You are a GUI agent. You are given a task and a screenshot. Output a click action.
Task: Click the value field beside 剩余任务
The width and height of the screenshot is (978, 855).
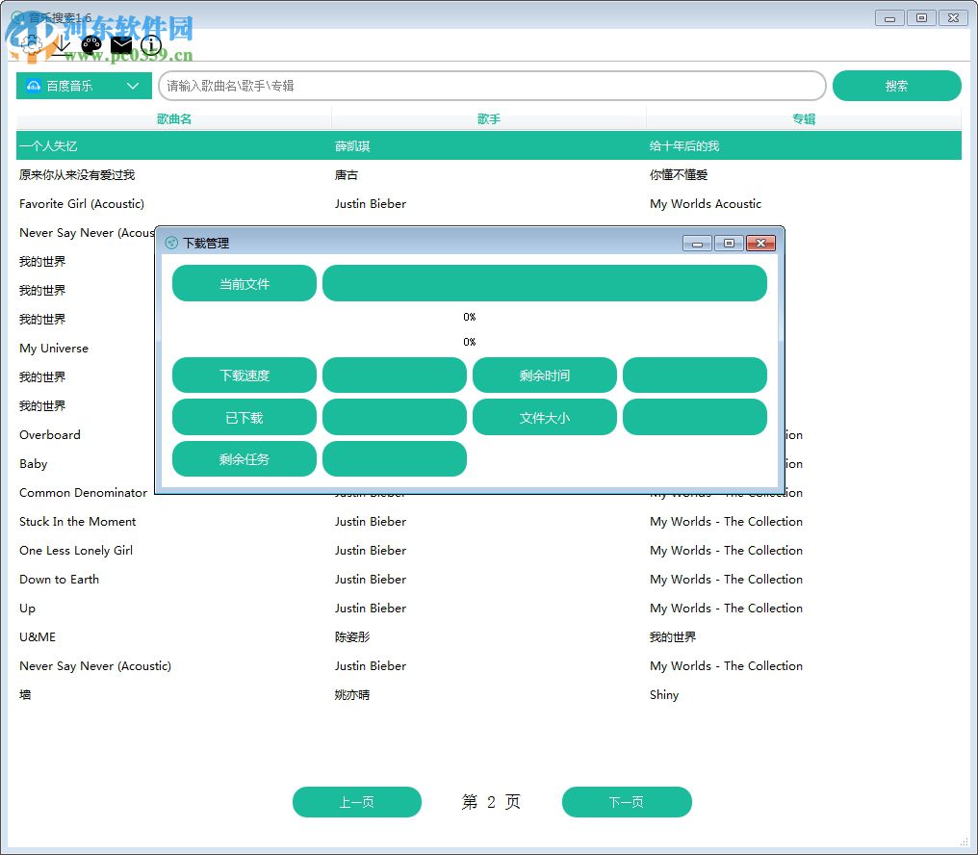click(395, 458)
